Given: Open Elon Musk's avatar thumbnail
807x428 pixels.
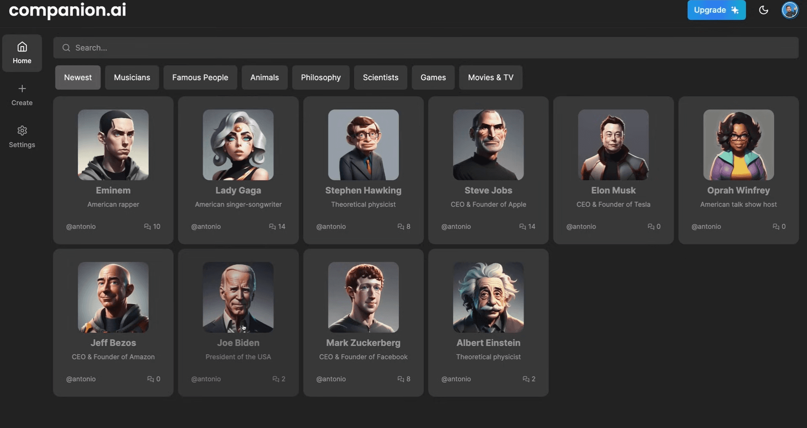Looking at the screenshot, I should click(613, 145).
